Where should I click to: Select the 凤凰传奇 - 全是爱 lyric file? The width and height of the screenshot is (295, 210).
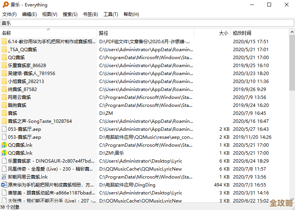(49, 169)
